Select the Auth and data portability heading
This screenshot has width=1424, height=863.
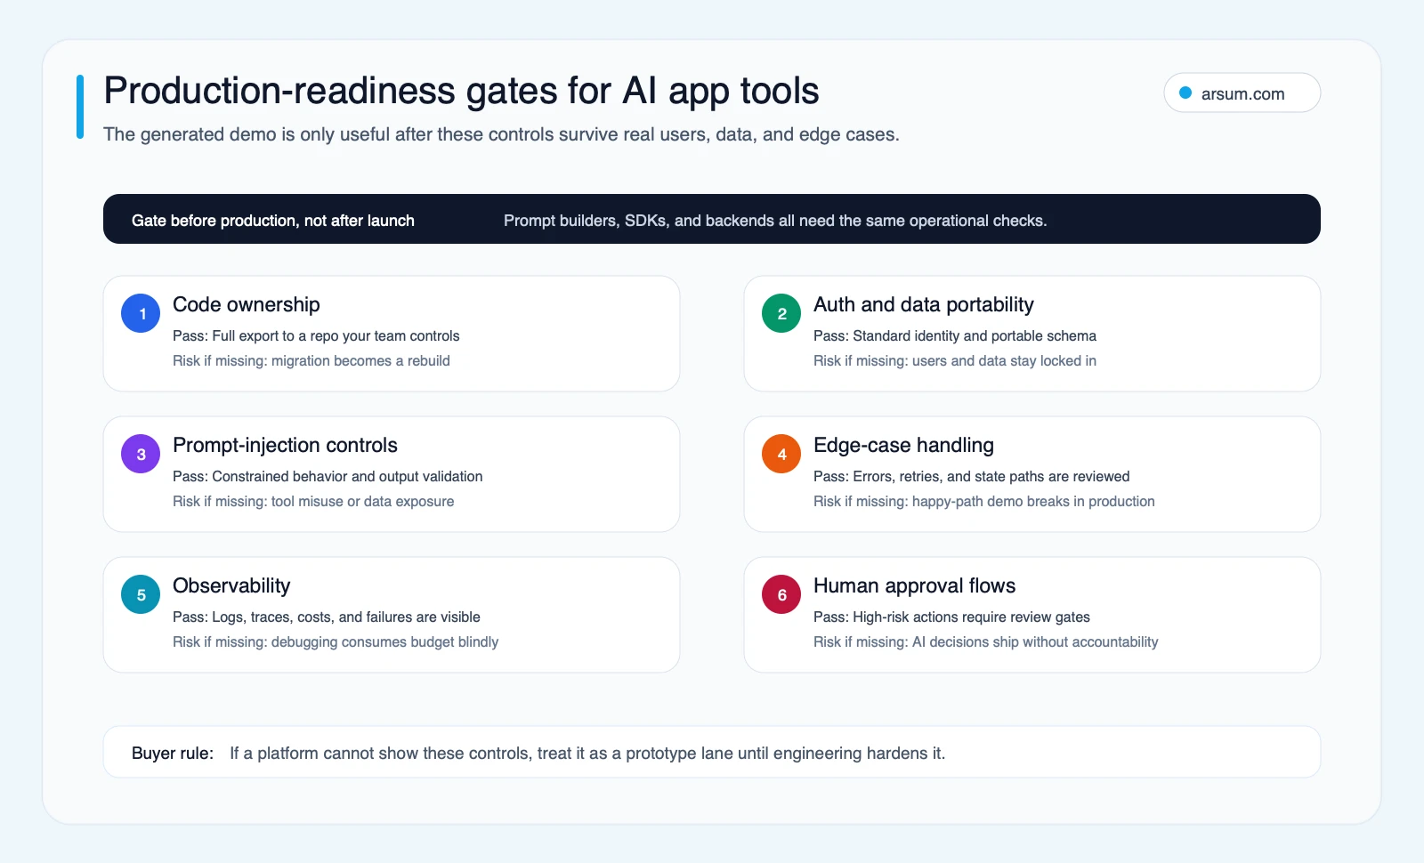tap(924, 304)
